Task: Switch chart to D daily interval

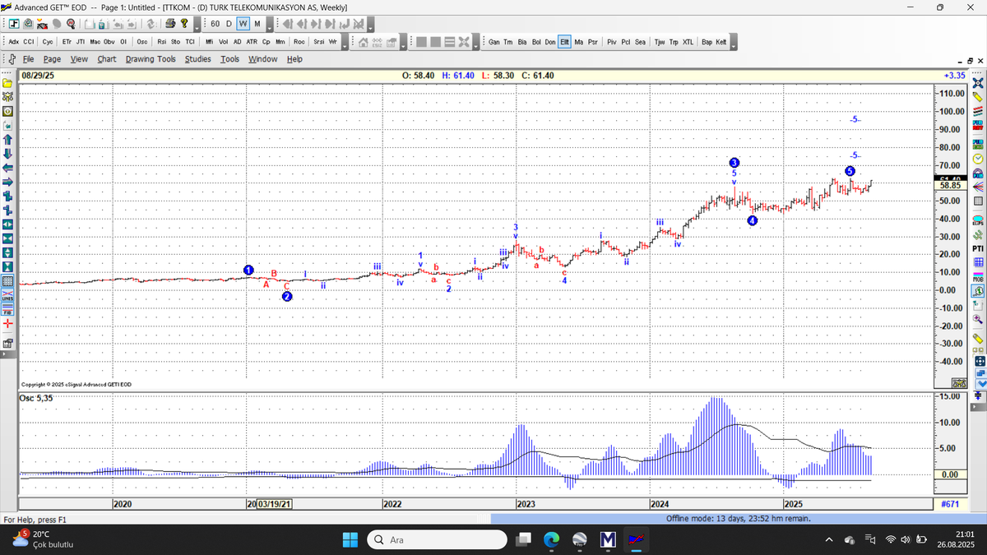Action: (x=229, y=23)
